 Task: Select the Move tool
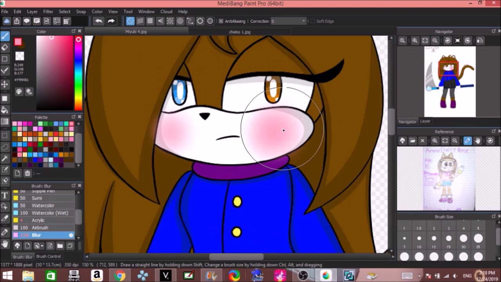[5, 84]
